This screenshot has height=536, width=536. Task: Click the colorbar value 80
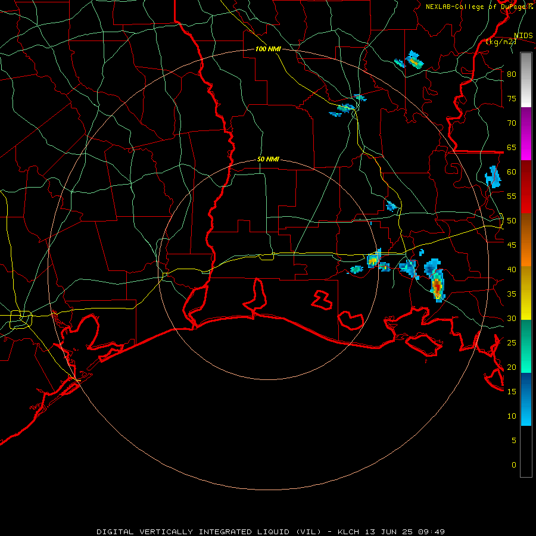click(512, 74)
